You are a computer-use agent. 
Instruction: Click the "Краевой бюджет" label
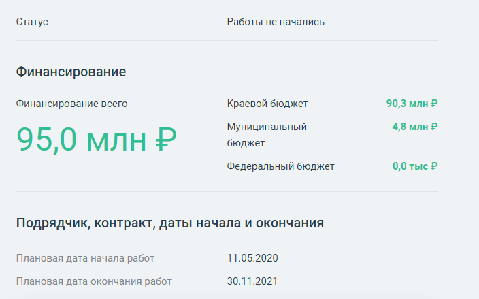[267, 104]
